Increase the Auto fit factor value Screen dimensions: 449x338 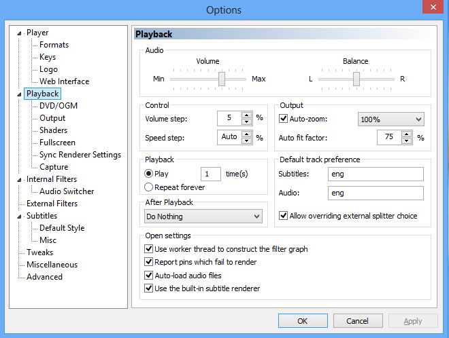tap(407, 134)
